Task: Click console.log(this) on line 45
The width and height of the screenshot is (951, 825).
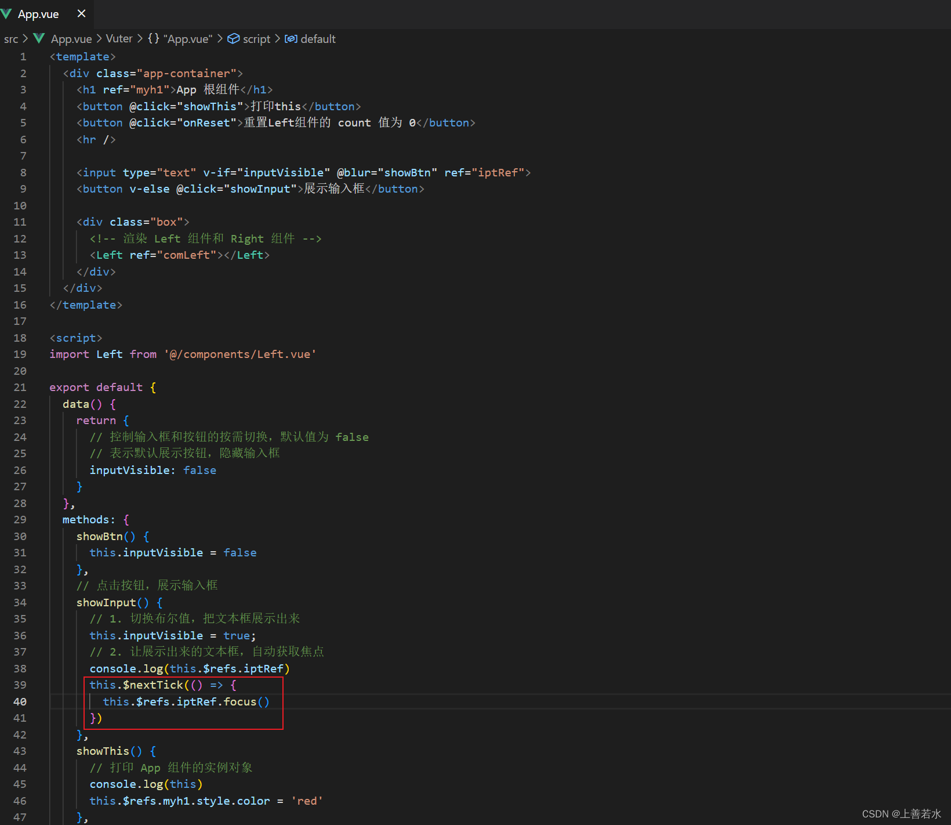Action: coord(146,784)
